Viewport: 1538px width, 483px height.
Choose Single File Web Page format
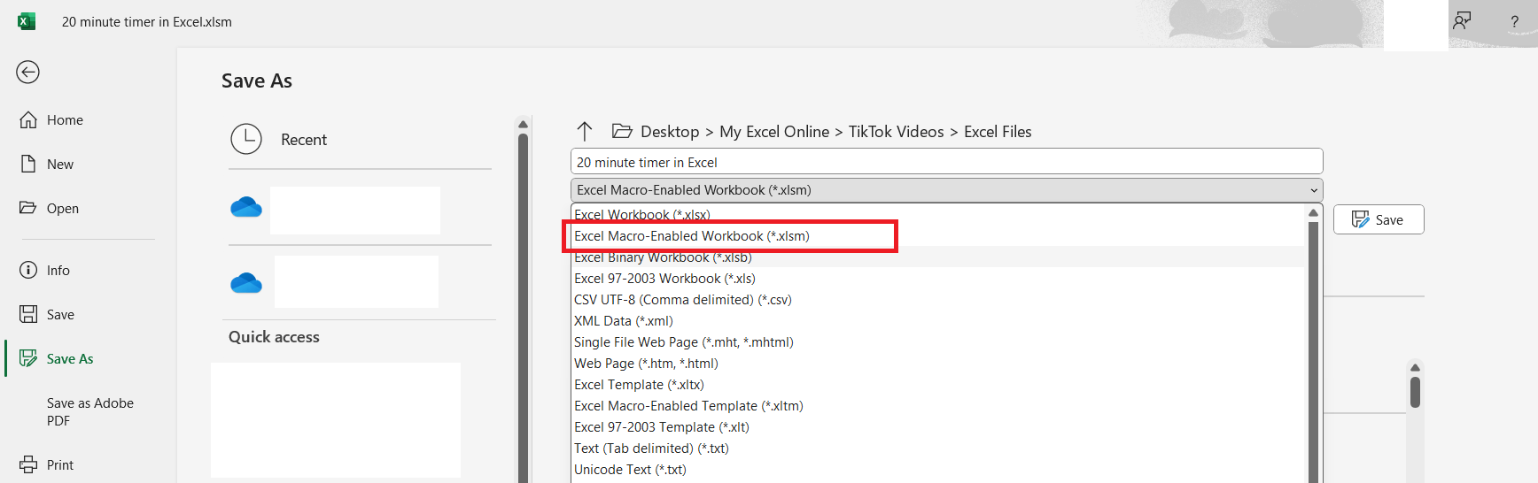tap(938, 342)
